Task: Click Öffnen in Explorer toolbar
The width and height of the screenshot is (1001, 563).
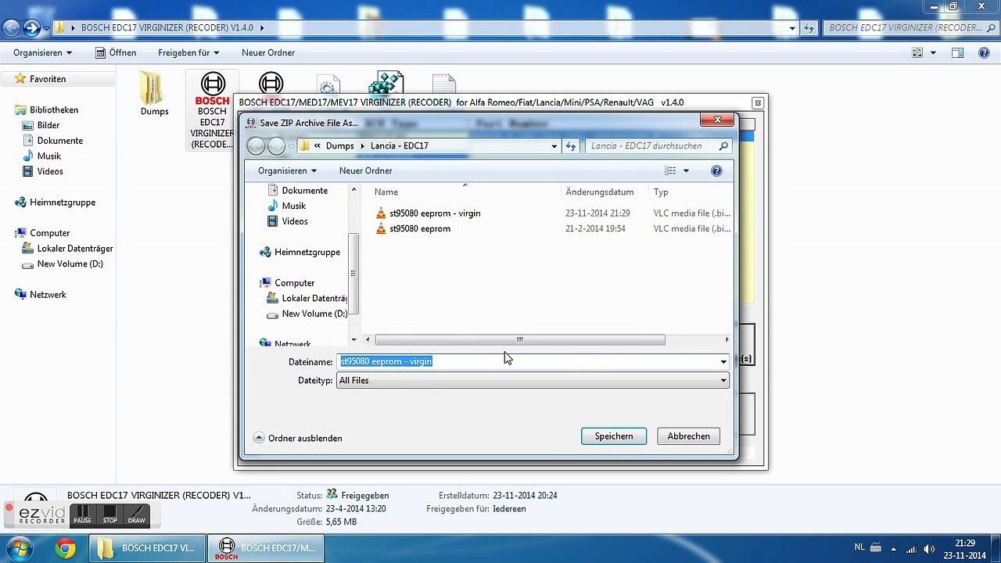Action: coord(116,53)
